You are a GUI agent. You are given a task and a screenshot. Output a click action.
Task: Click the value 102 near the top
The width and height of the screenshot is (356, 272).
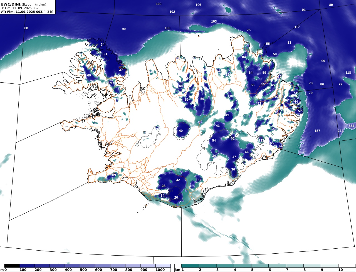tap(172, 12)
